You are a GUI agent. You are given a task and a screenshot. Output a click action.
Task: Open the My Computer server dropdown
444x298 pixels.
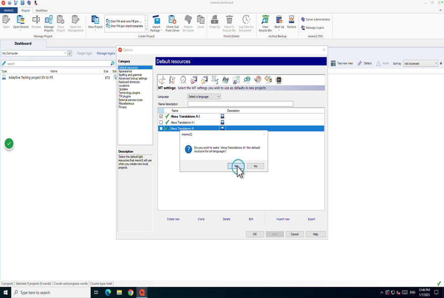34,53
